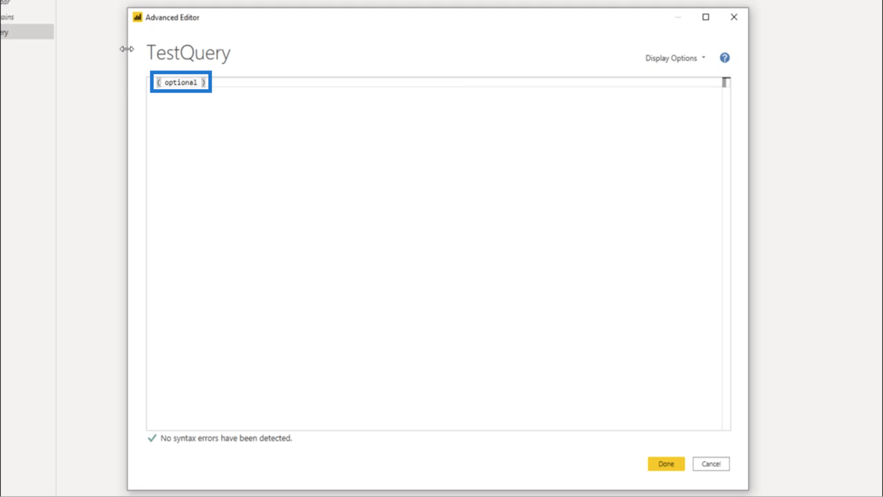Cancel the query edits
Image resolution: width=883 pixels, height=497 pixels.
coord(711,464)
